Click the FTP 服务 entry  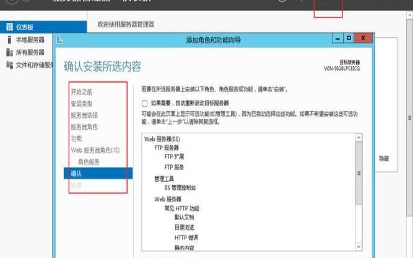point(174,167)
